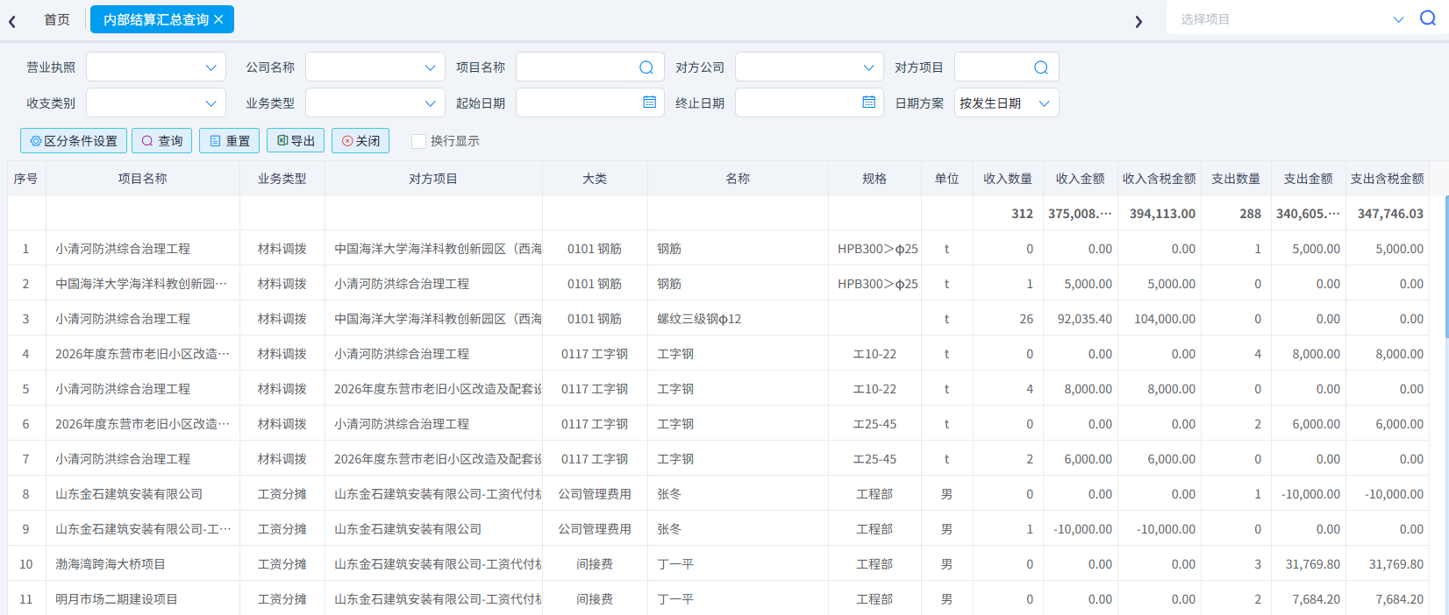
Task: Click the 对方项目 column header
Action: pyautogui.click(x=433, y=179)
